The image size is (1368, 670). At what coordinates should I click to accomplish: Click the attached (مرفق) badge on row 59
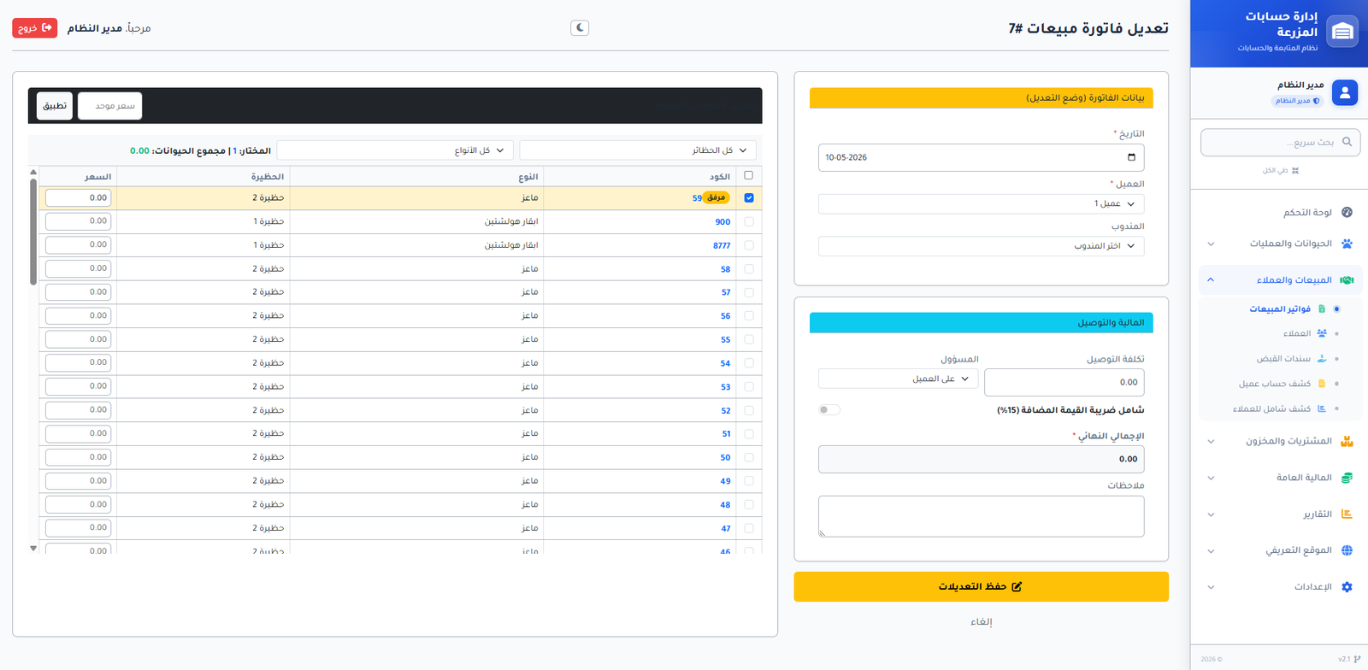pos(716,197)
